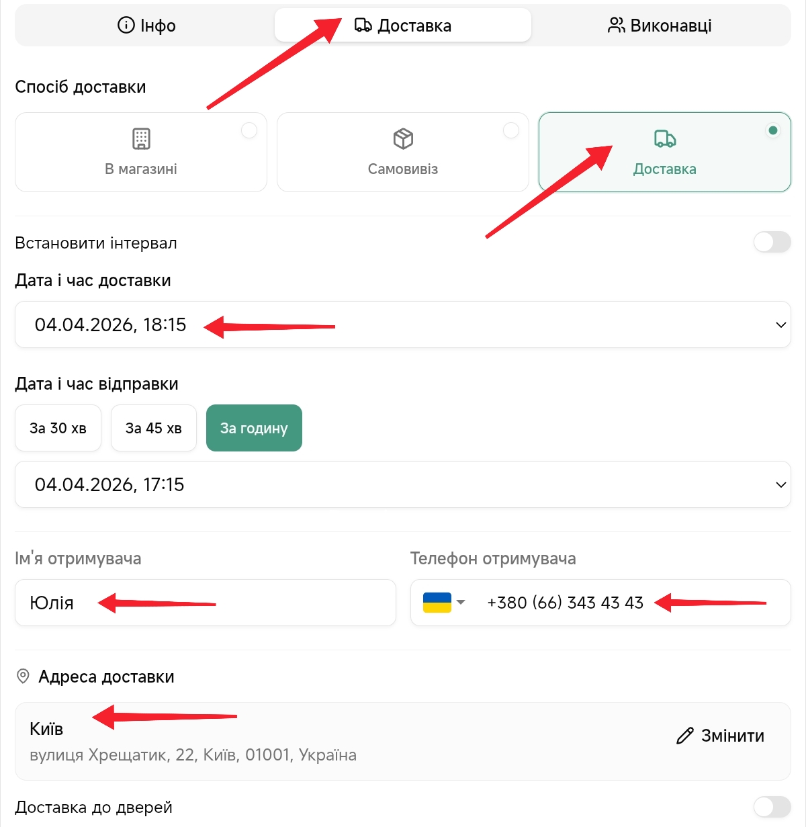Image resolution: width=806 pixels, height=827 pixels.
Task: Click the green truck icon in Доставка card
Action: point(665,138)
